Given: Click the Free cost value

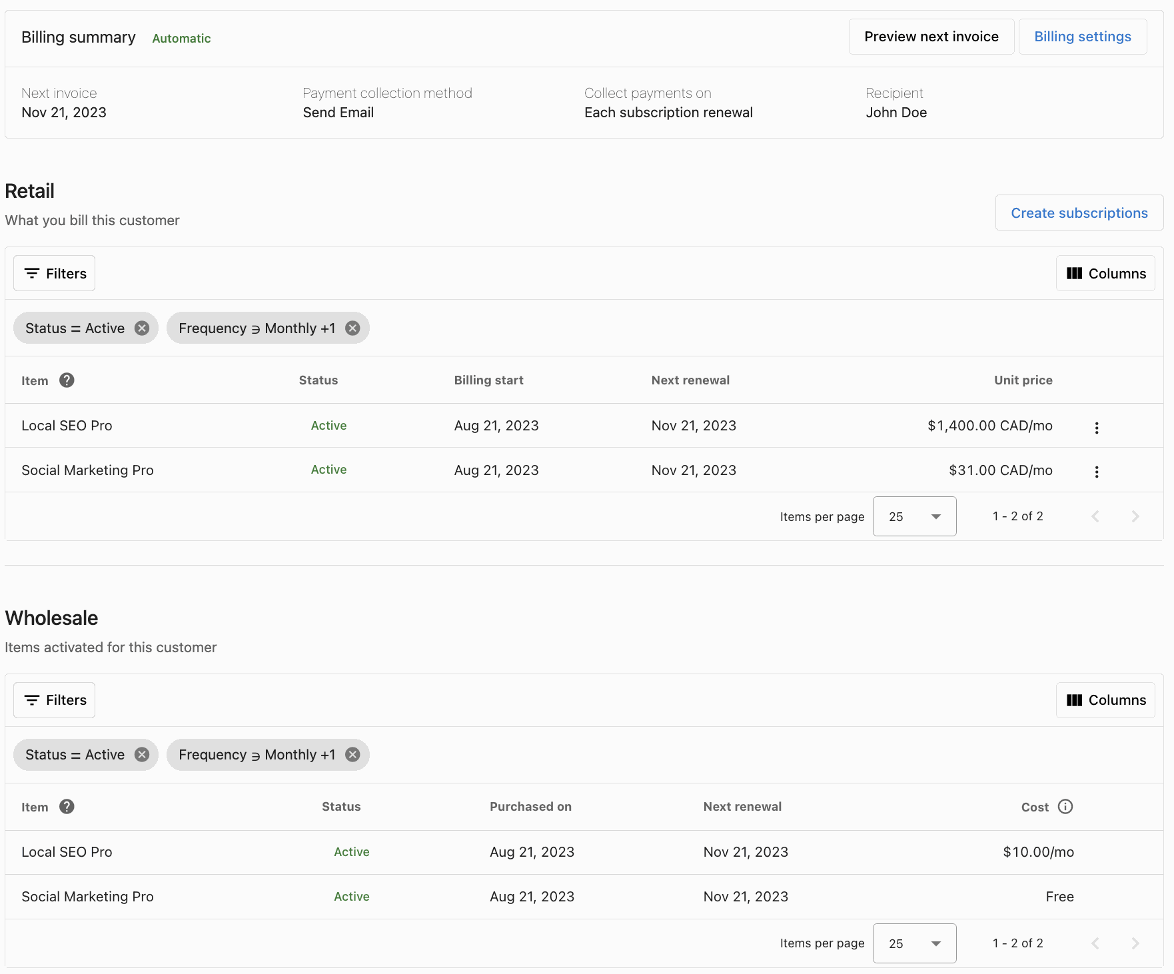Looking at the screenshot, I should [1060, 897].
